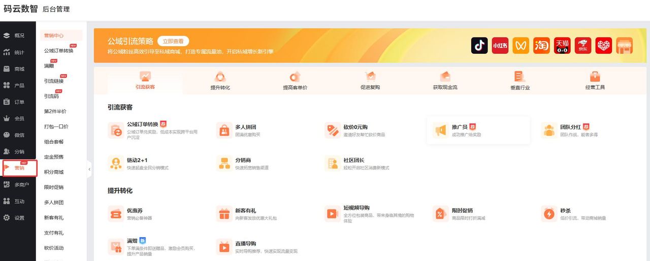650x261 pixels.
Task: Click the Xiaohongshu red icon in banner
Action: pos(500,46)
